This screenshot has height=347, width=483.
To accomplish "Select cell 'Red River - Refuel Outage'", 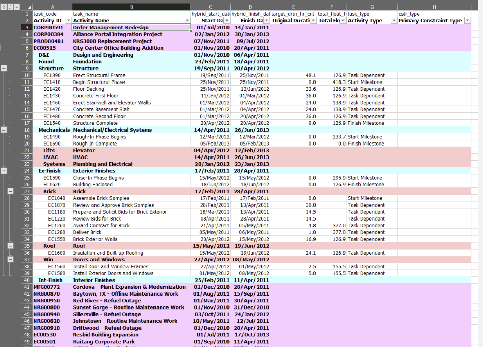I will click(x=131, y=300).
